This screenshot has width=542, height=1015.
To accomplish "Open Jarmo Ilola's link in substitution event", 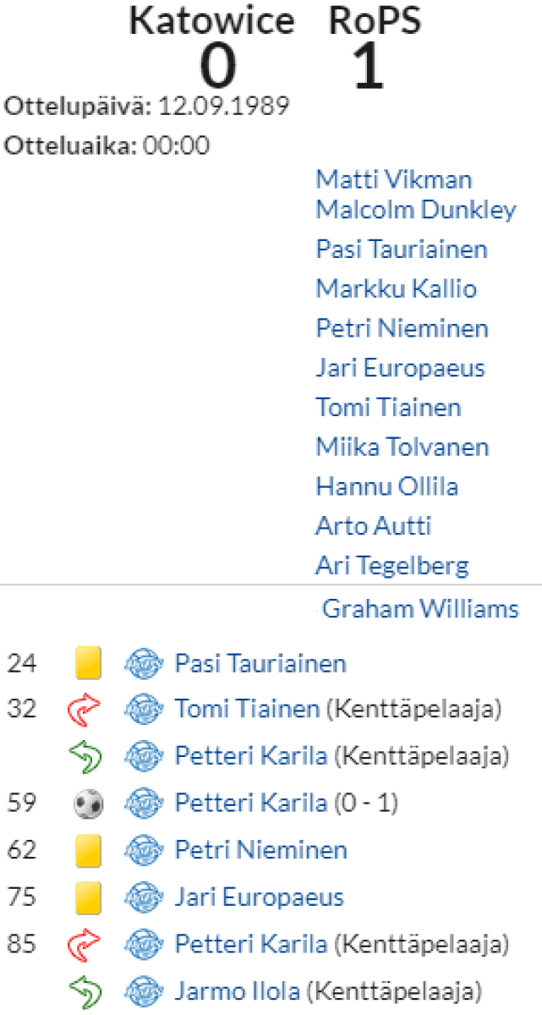I will [x=238, y=990].
